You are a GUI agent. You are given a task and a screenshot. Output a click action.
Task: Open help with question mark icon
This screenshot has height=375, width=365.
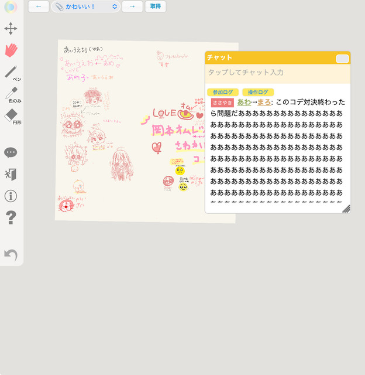tap(11, 218)
